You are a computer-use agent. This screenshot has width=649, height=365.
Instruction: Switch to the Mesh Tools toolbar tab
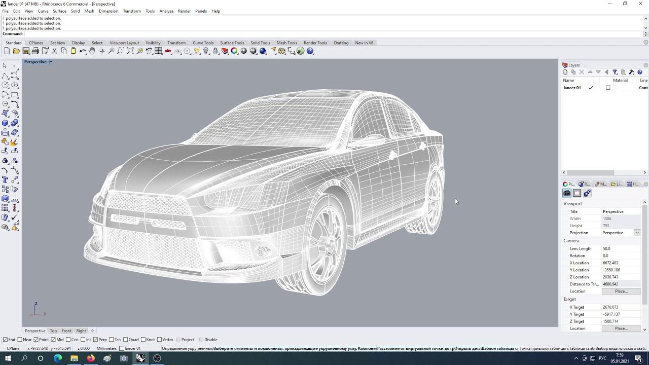[286, 43]
